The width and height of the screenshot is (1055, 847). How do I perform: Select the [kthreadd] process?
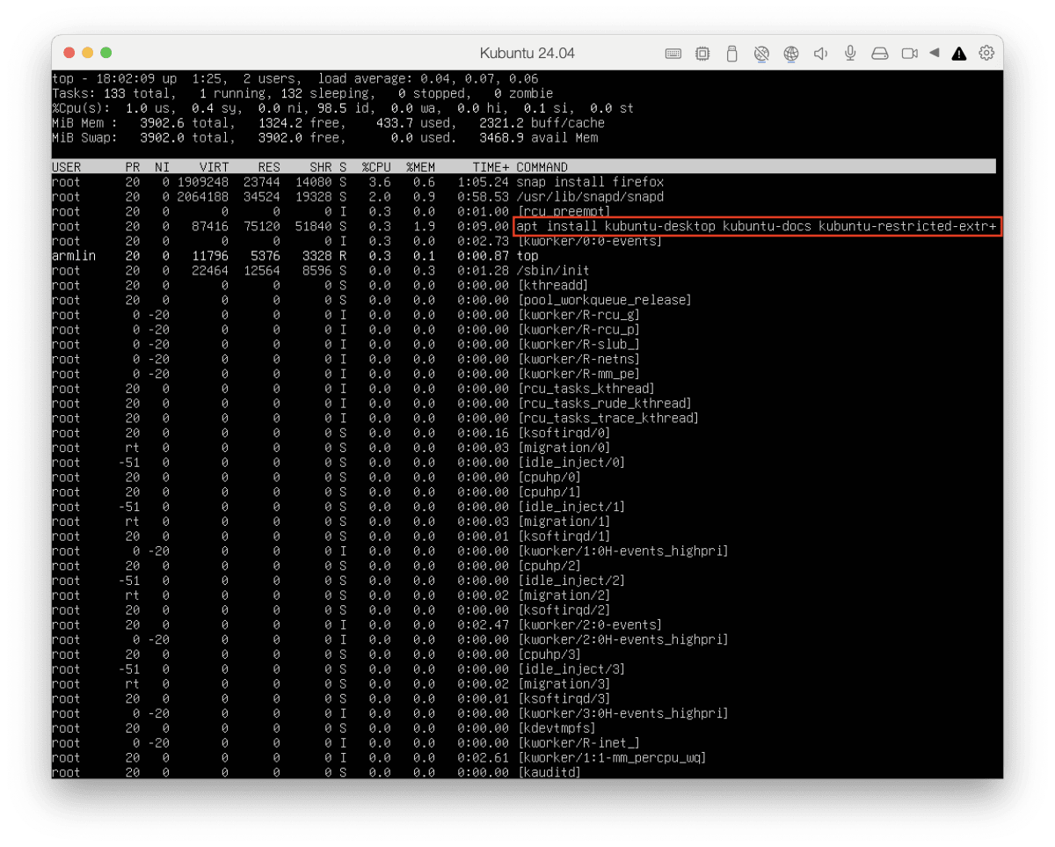[553, 285]
